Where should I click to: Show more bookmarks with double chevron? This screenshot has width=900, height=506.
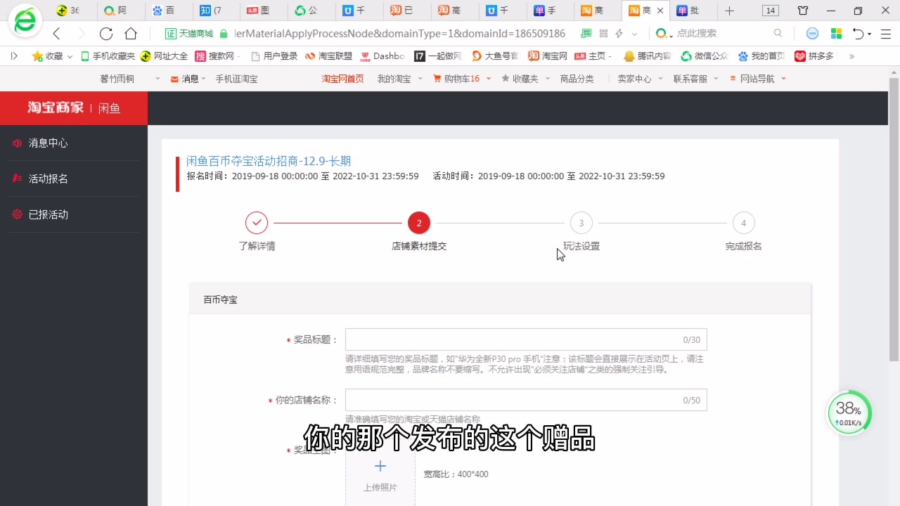click(851, 56)
